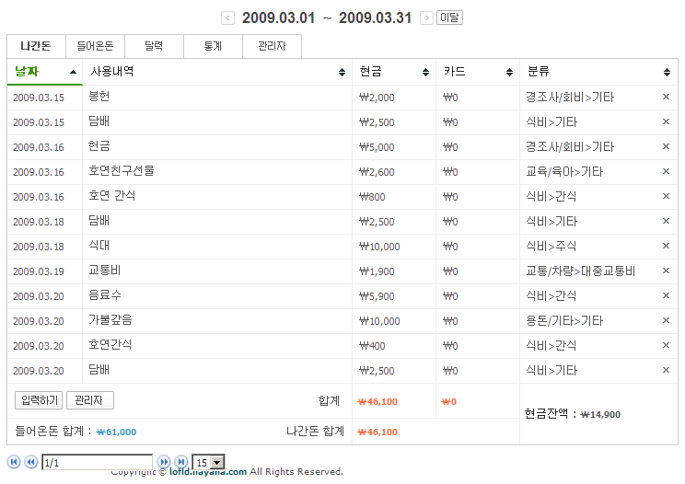Click the page number input field

(97, 462)
